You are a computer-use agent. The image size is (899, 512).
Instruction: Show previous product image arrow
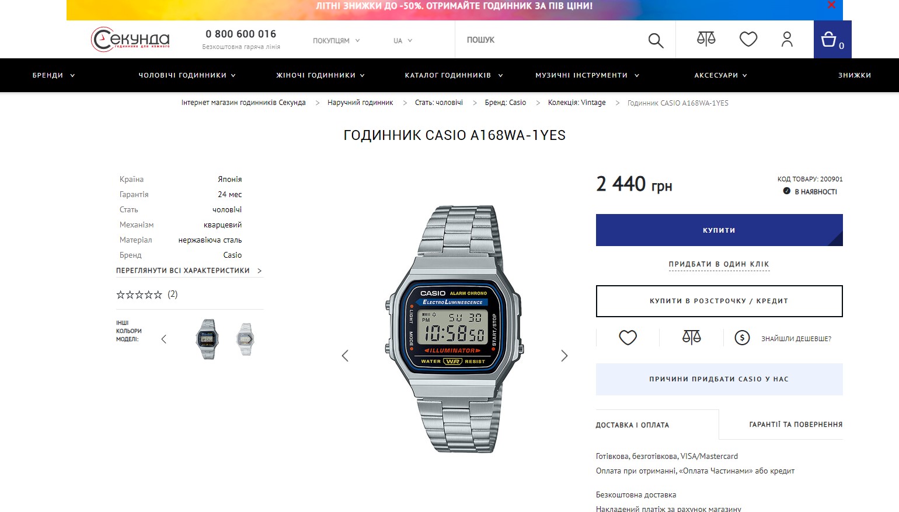click(x=345, y=356)
